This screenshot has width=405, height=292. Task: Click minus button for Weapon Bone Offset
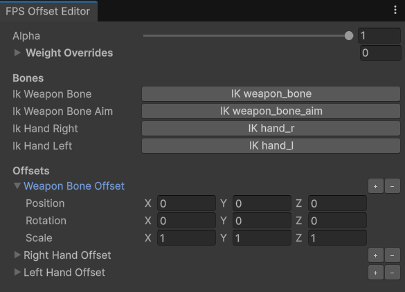tap(392, 186)
